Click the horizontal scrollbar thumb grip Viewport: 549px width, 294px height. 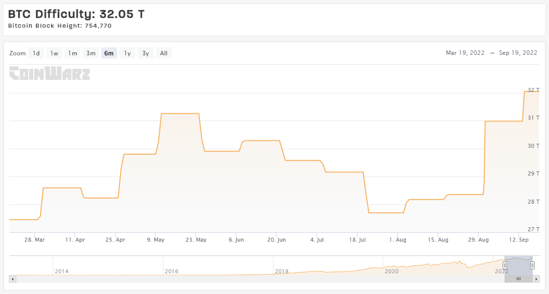518,279
